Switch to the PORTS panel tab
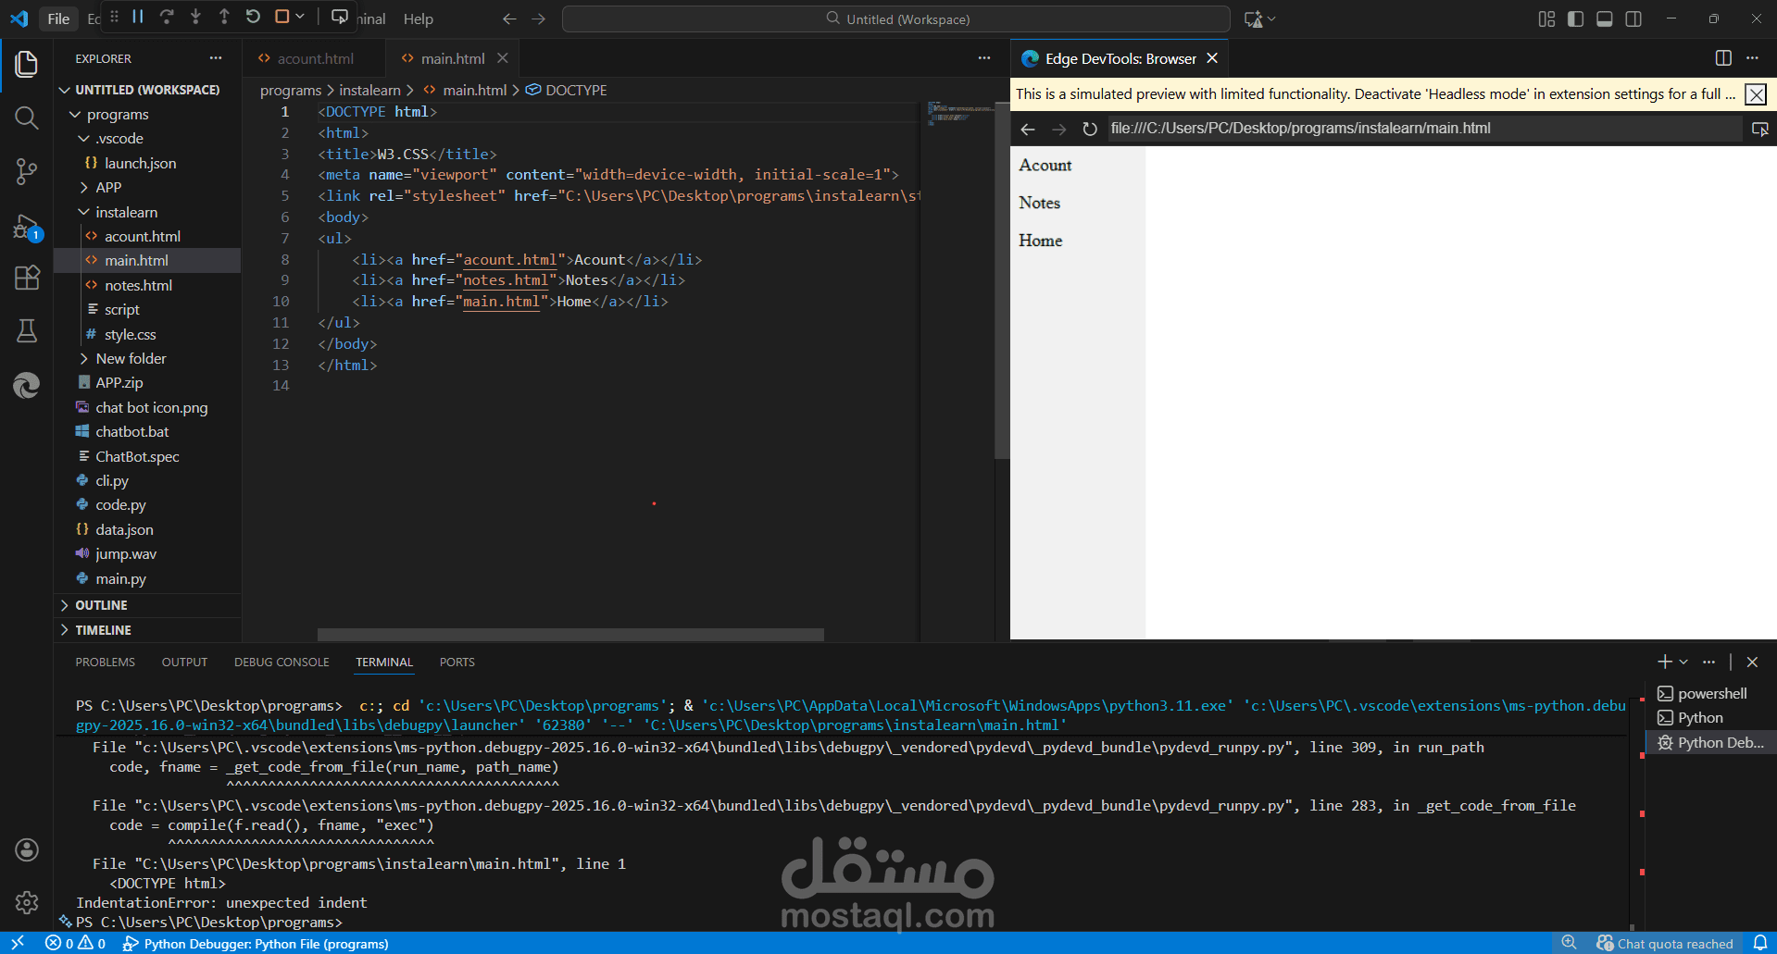 click(x=457, y=662)
